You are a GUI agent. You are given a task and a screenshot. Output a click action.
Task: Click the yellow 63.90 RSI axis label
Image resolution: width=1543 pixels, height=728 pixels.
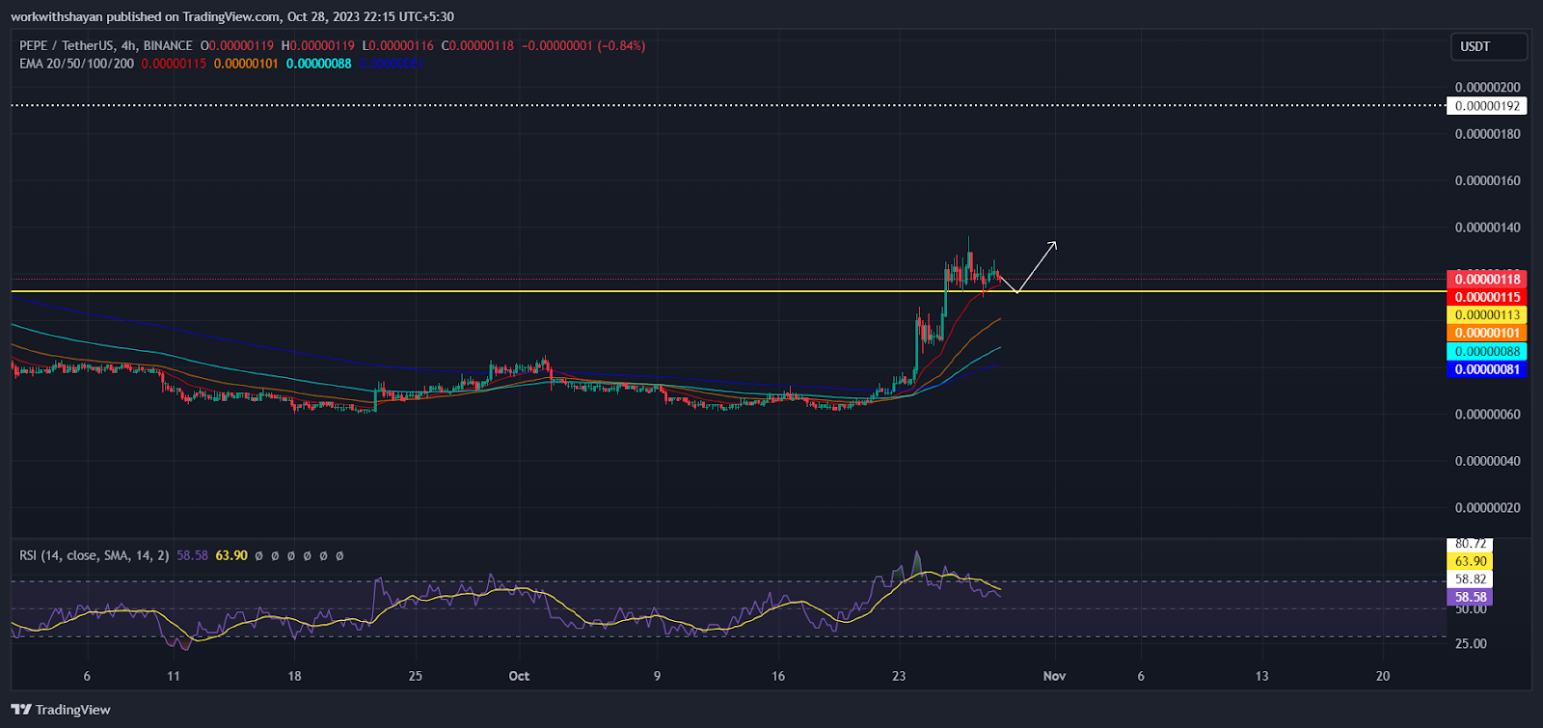pos(1470,561)
